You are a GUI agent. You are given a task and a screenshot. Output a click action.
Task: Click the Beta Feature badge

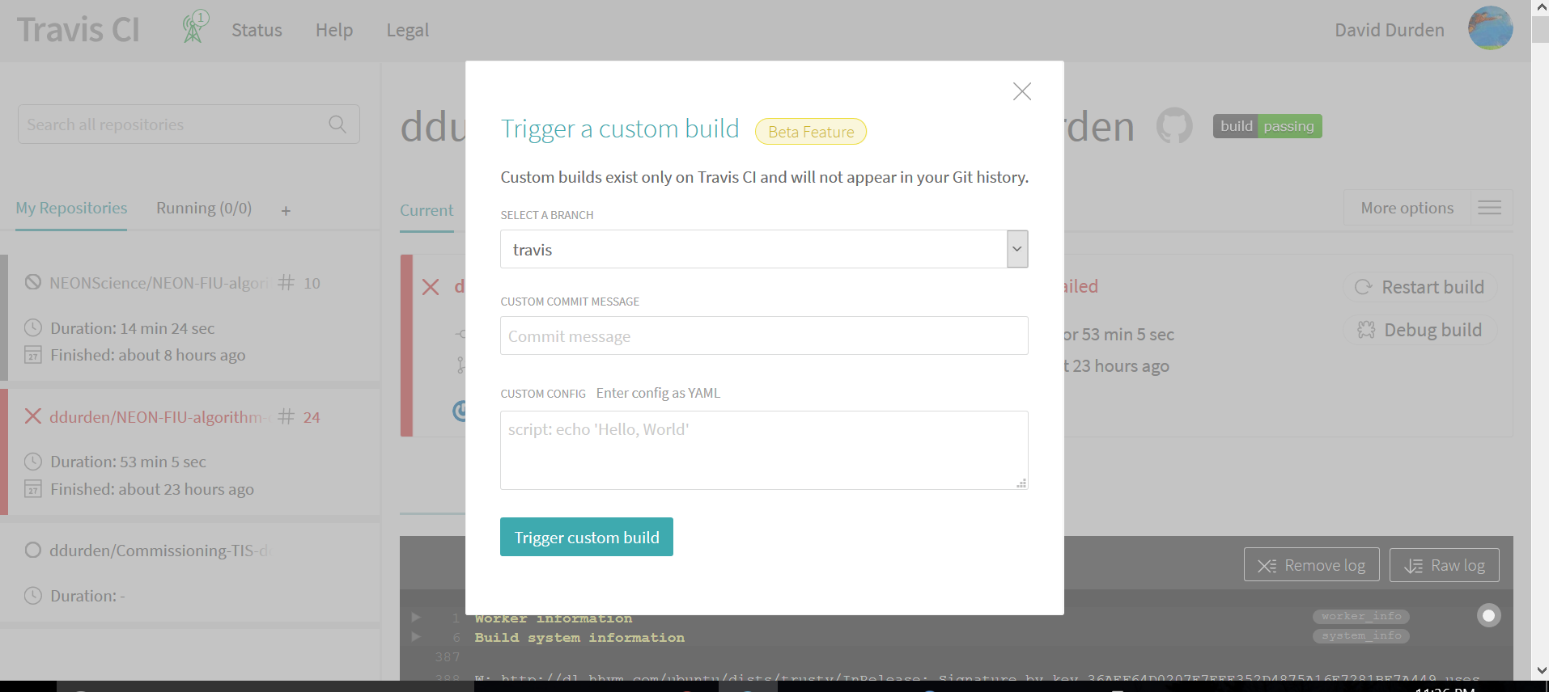coord(811,132)
